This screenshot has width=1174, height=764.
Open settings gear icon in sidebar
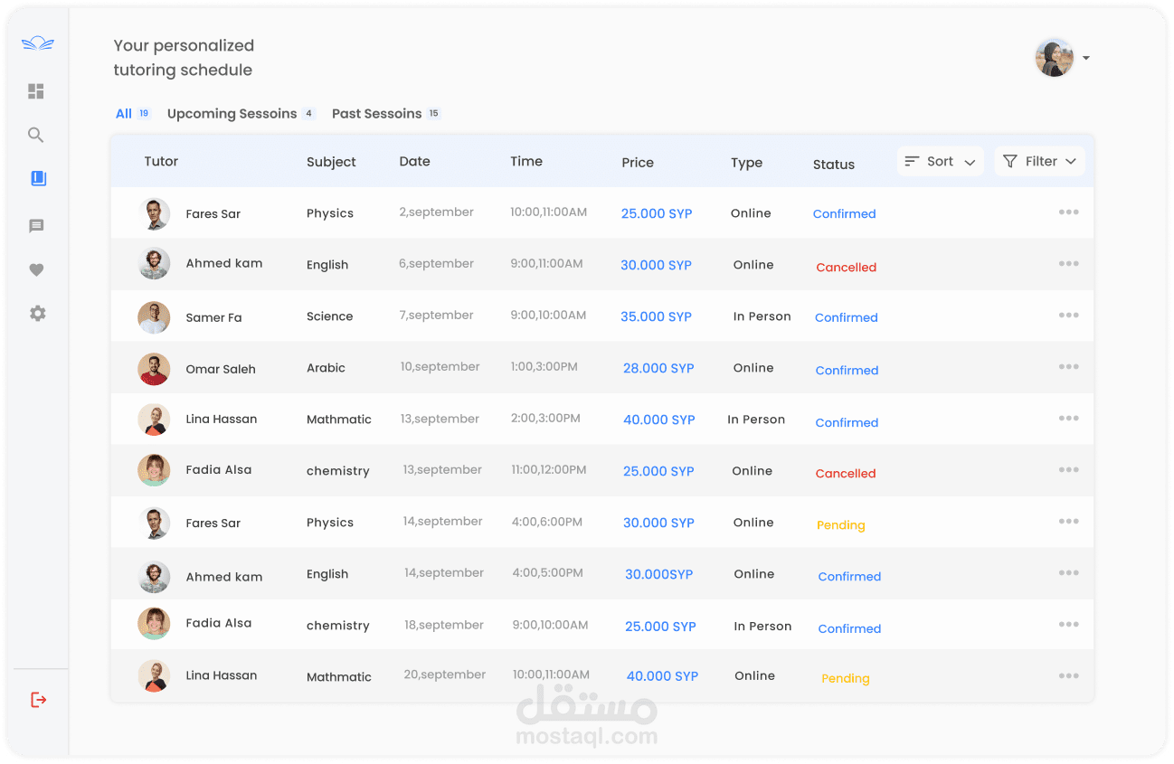pos(37,314)
